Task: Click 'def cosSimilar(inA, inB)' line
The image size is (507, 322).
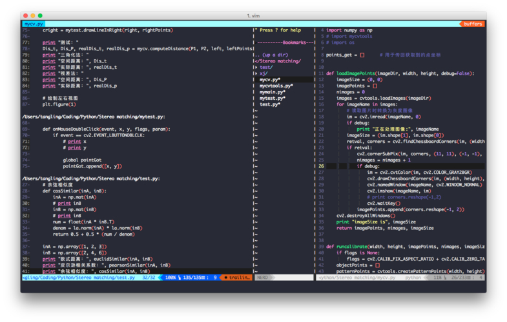Action: click(x=74, y=191)
